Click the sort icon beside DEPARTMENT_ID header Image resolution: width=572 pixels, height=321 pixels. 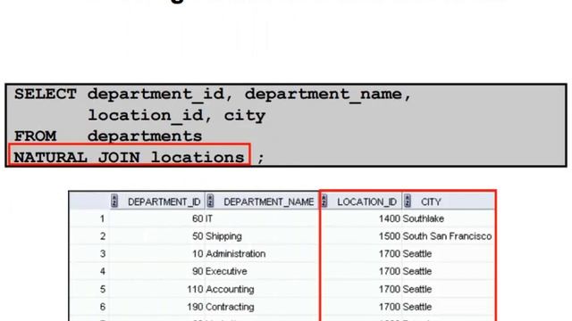114,202
